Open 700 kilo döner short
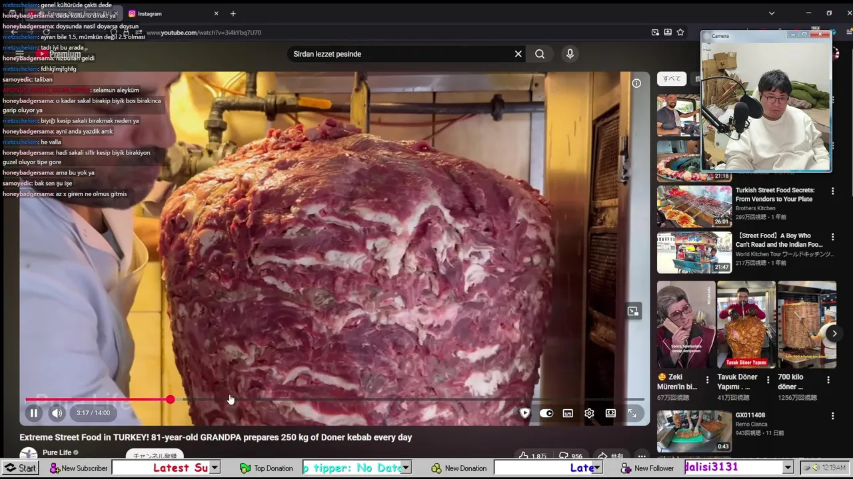This screenshot has height=479, width=853. click(x=806, y=325)
